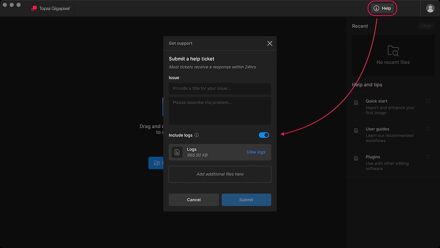440x248 pixels.
Task: Close the Get support dialog
Action: 269,43
